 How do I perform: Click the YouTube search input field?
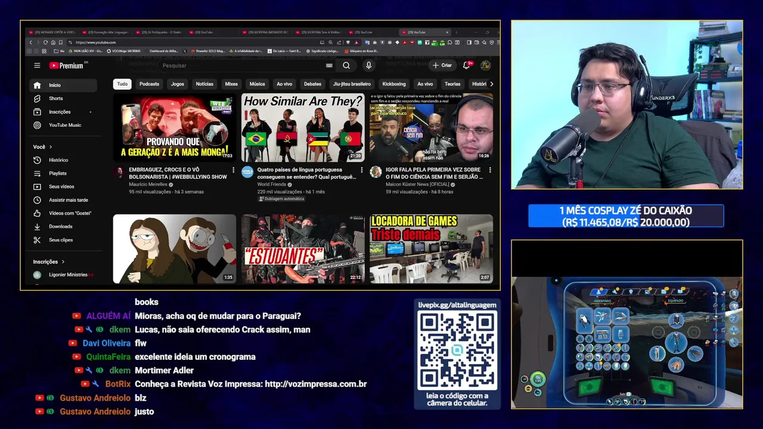(241, 66)
